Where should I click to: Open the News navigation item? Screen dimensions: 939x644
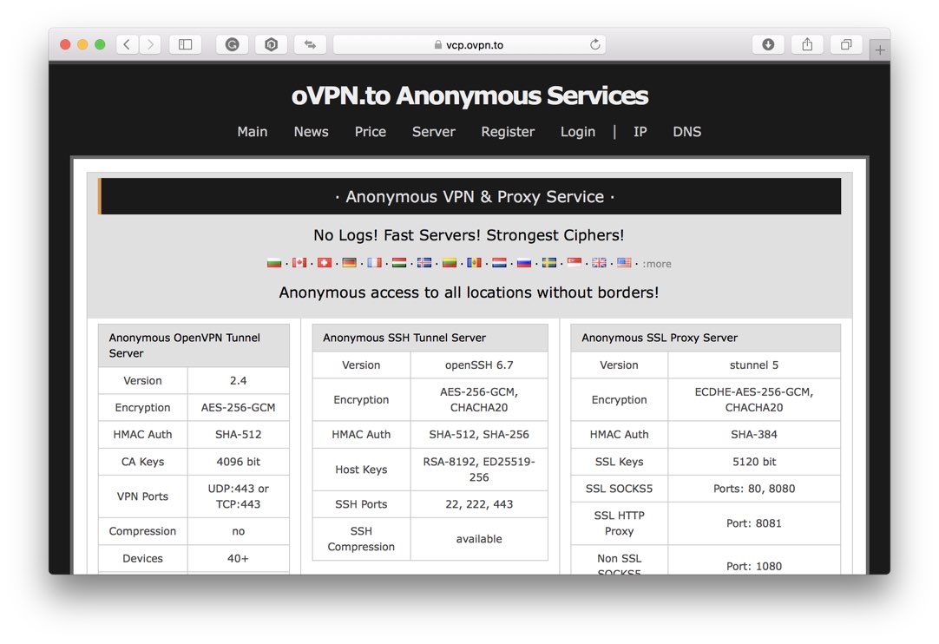coord(311,132)
